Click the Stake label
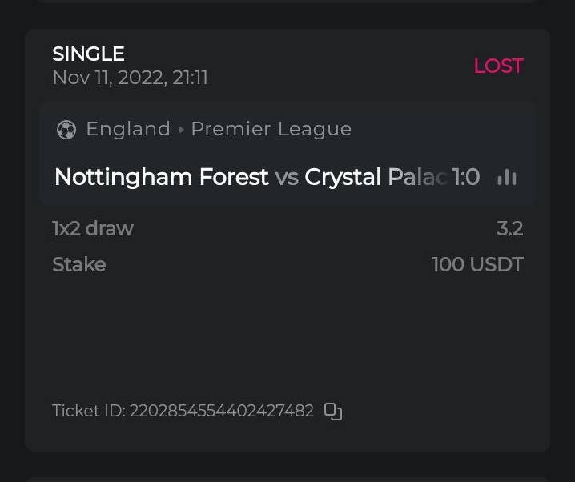 78,264
